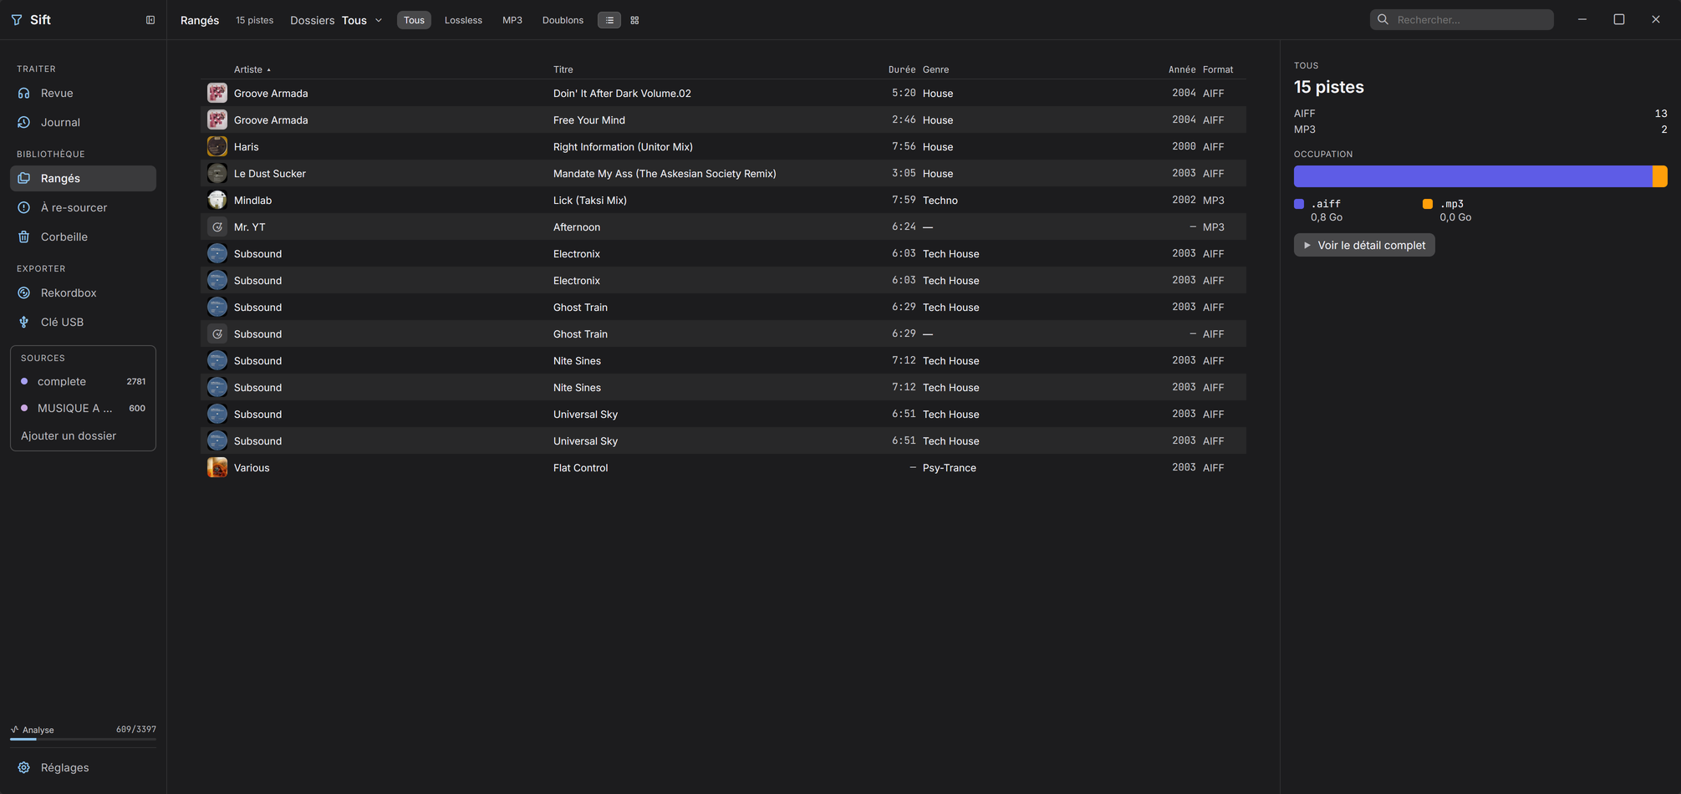Click the purple .aiff legend swatch
The width and height of the screenshot is (1681, 794).
pos(1299,204)
